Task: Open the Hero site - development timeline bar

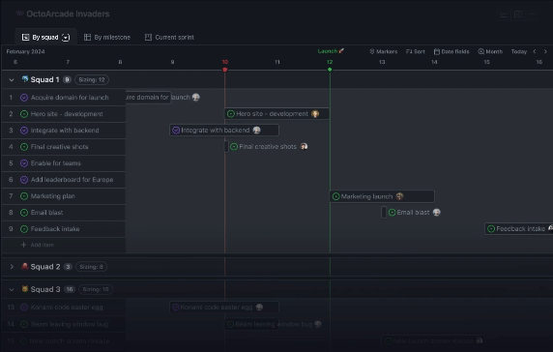Action: (x=277, y=113)
